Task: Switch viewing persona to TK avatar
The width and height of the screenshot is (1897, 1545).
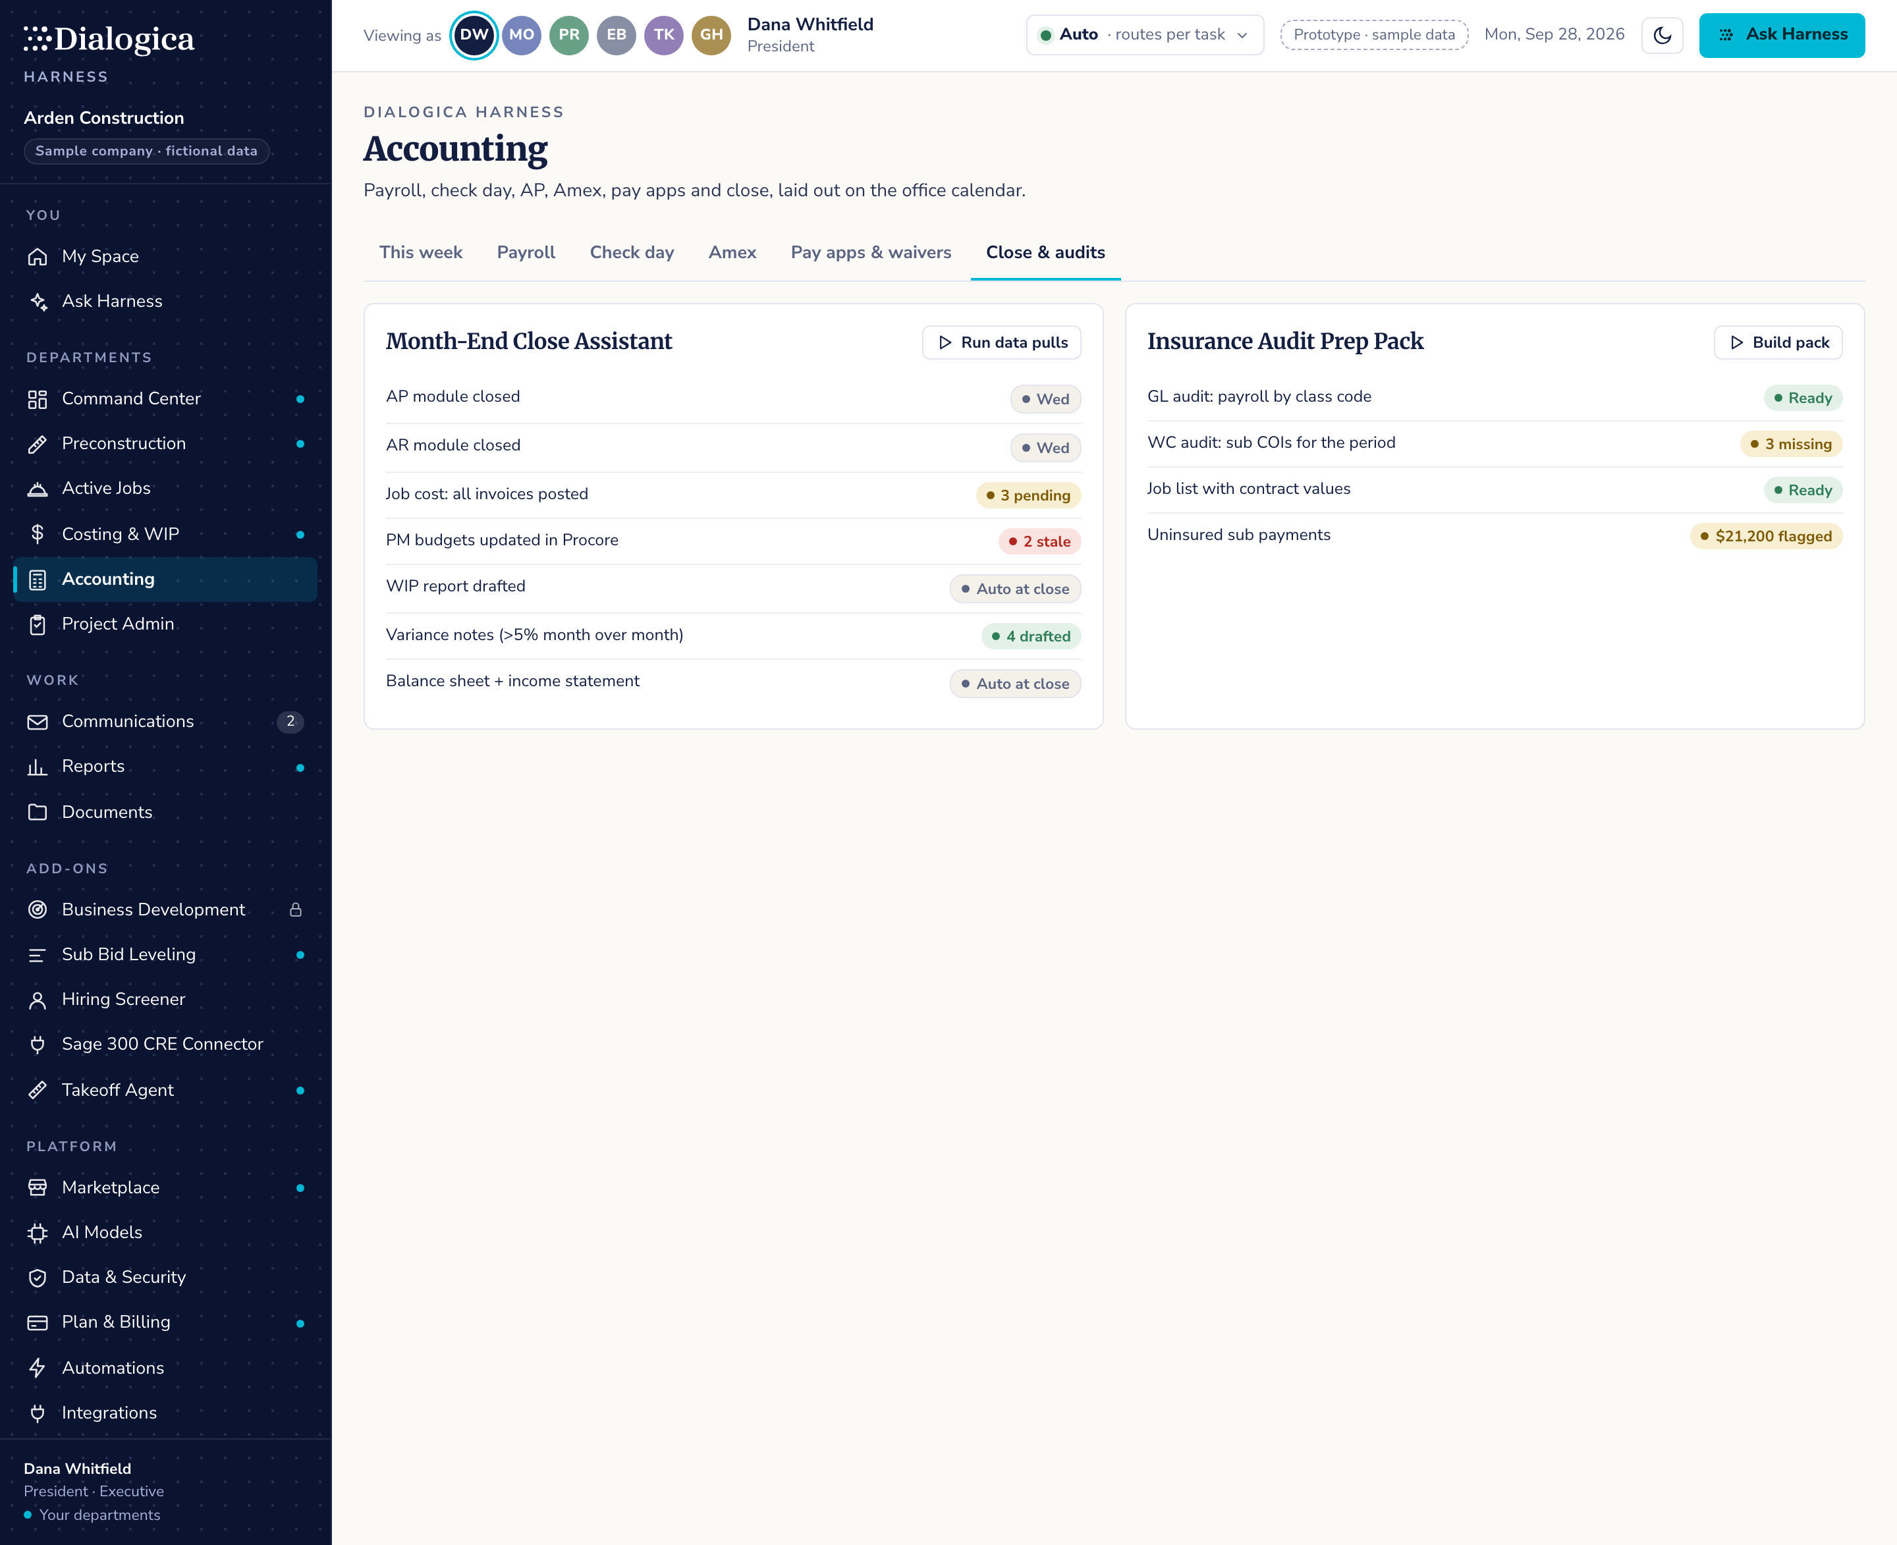Action: pyautogui.click(x=664, y=36)
